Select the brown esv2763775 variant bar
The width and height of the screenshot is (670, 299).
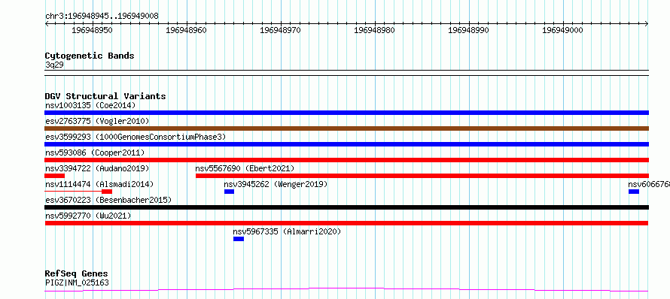346,128
